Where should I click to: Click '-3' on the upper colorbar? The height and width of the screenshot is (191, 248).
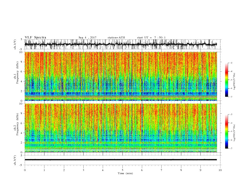point(231,63)
